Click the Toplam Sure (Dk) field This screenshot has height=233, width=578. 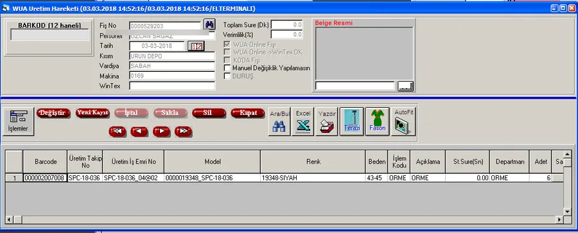pos(287,24)
